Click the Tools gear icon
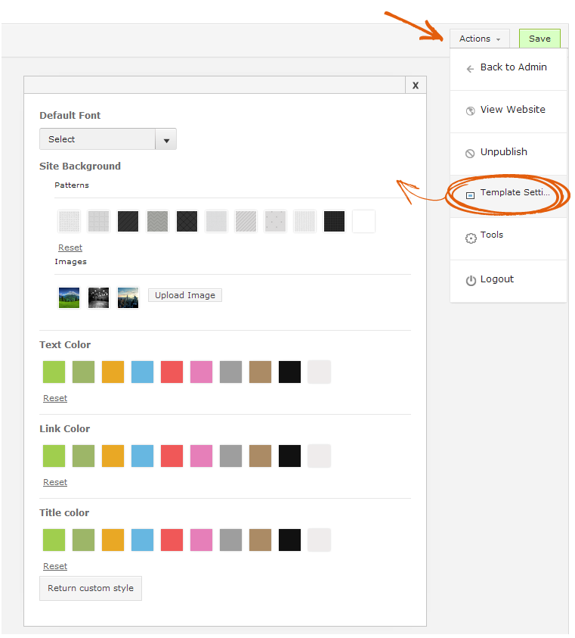575x638 pixels. click(x=471, y=238)
